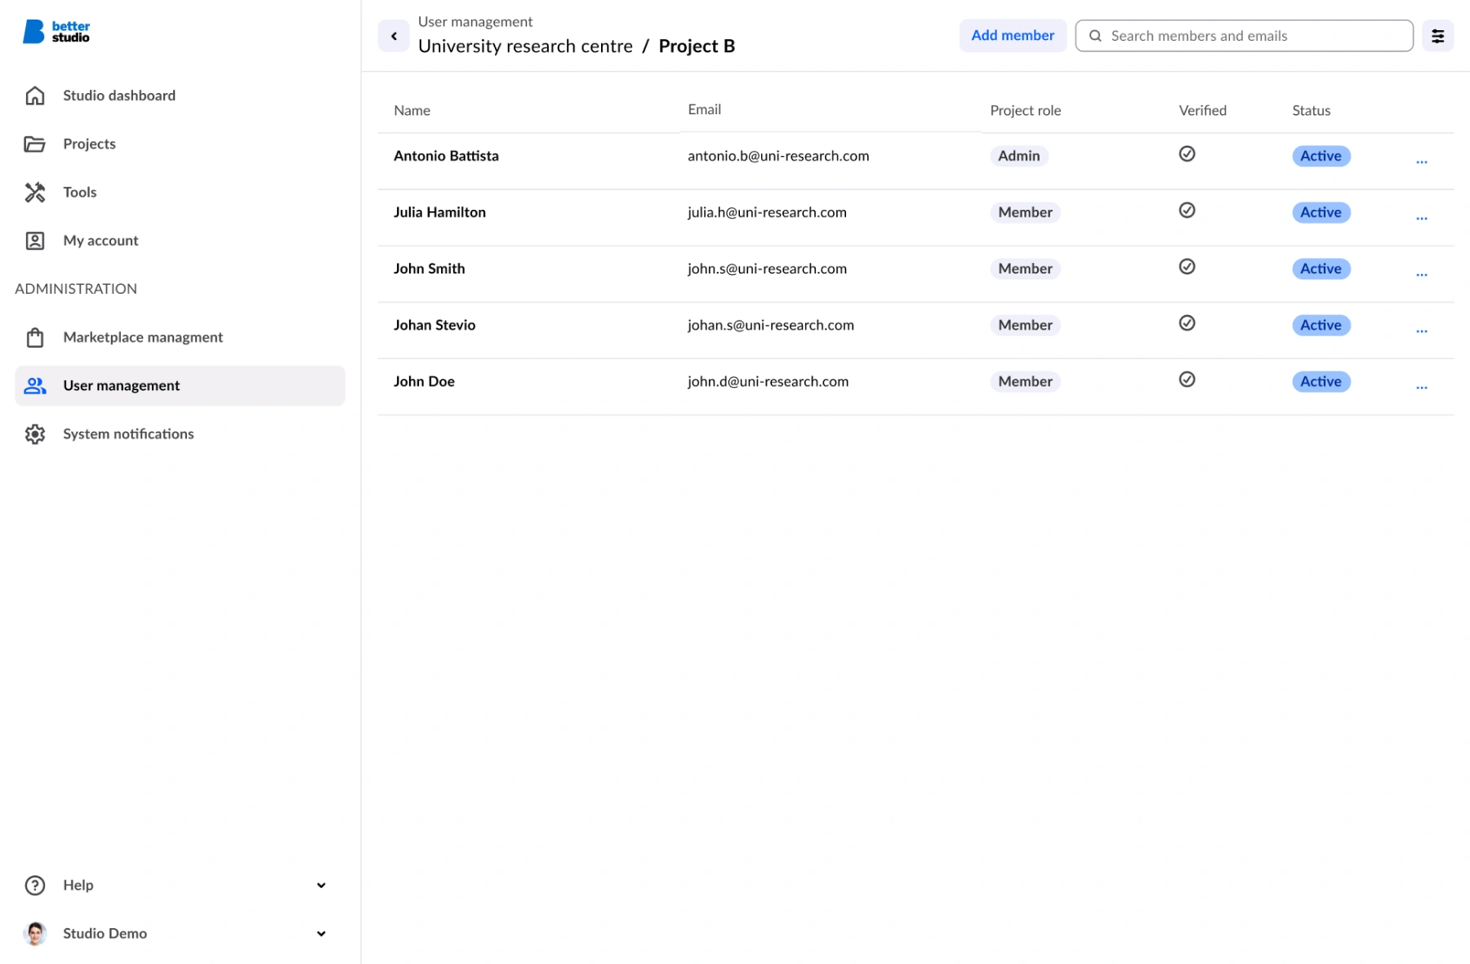Select the name Antonio Battista
The width and height of the screenshot is (1470, 964).
(446, 156)
